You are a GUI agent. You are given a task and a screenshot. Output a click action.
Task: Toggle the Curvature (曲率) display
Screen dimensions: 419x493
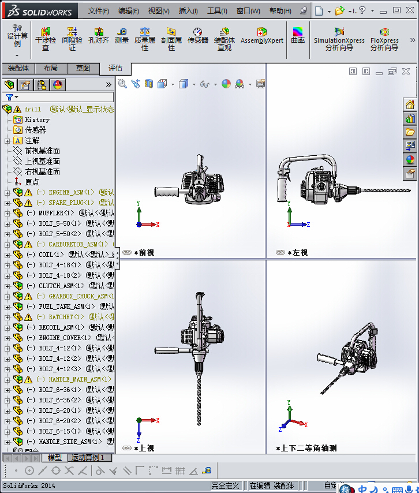pyautogui.click(x=298, y=35)
